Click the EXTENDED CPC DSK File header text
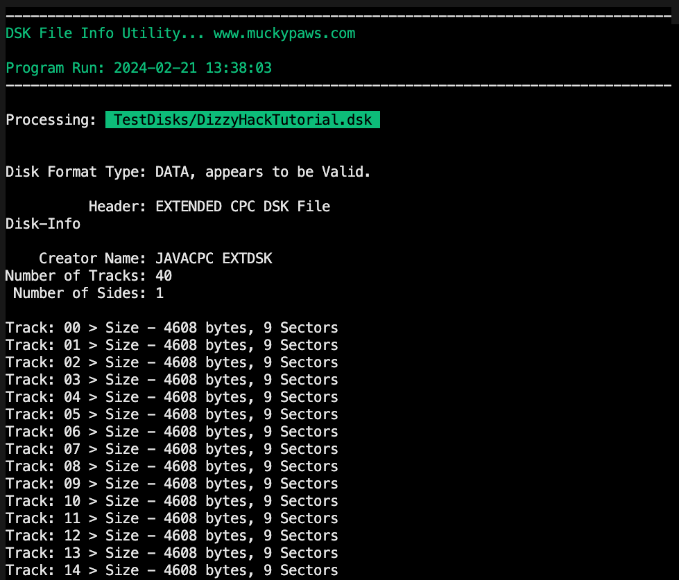The height and width of the screenshot is (580, 679). [243, 206]
